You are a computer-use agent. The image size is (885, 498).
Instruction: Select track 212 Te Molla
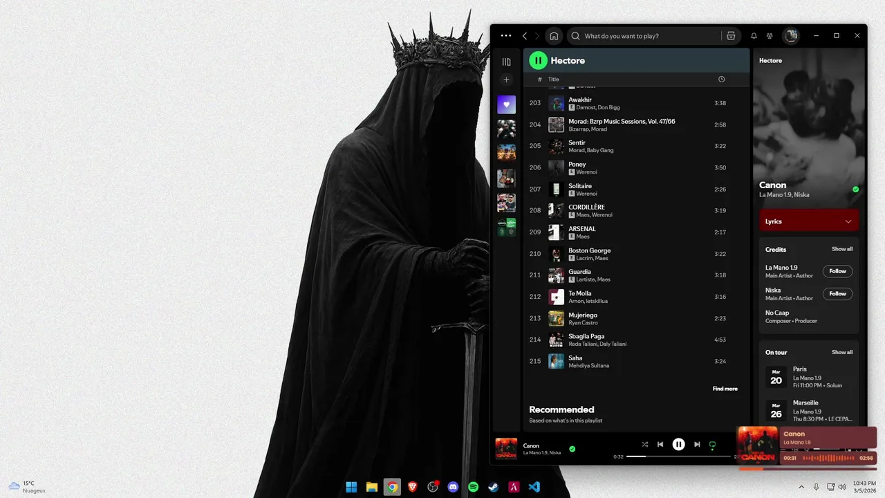coord(636,297)
